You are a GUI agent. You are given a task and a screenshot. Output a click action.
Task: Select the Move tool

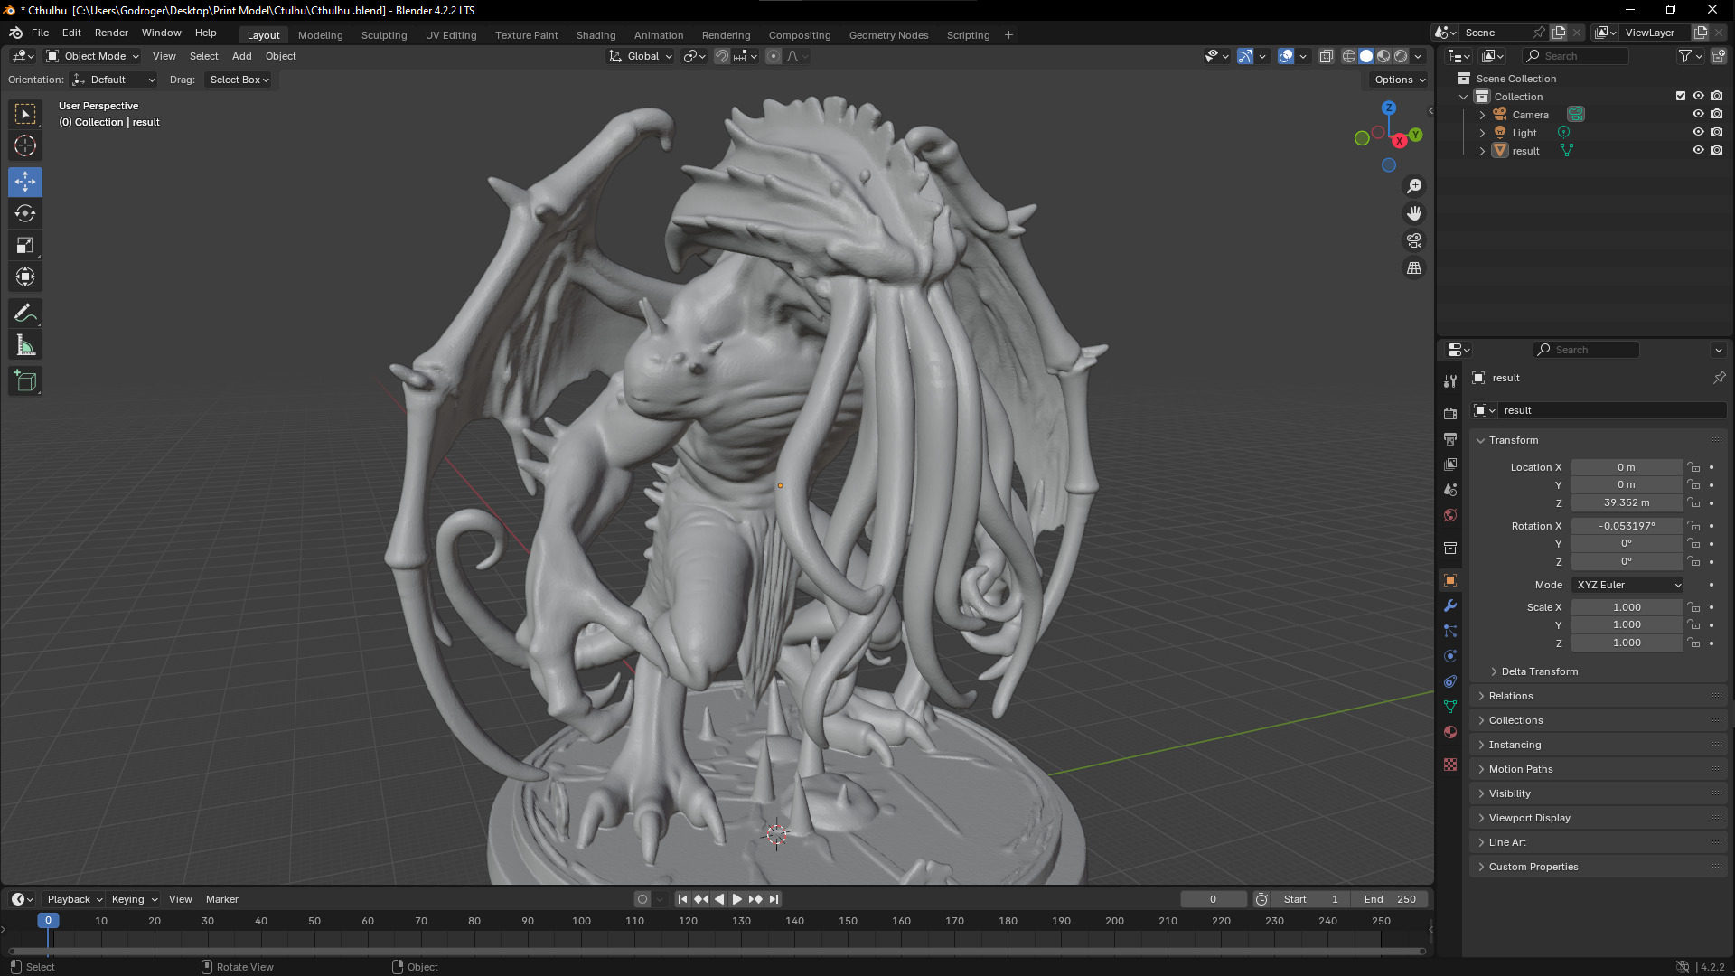tap(25, 182)
